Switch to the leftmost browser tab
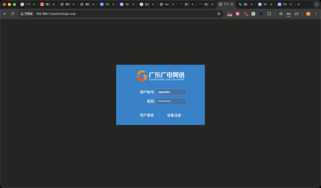The width and height of the screenshot is (321, 188). click(x=27, y=4)
